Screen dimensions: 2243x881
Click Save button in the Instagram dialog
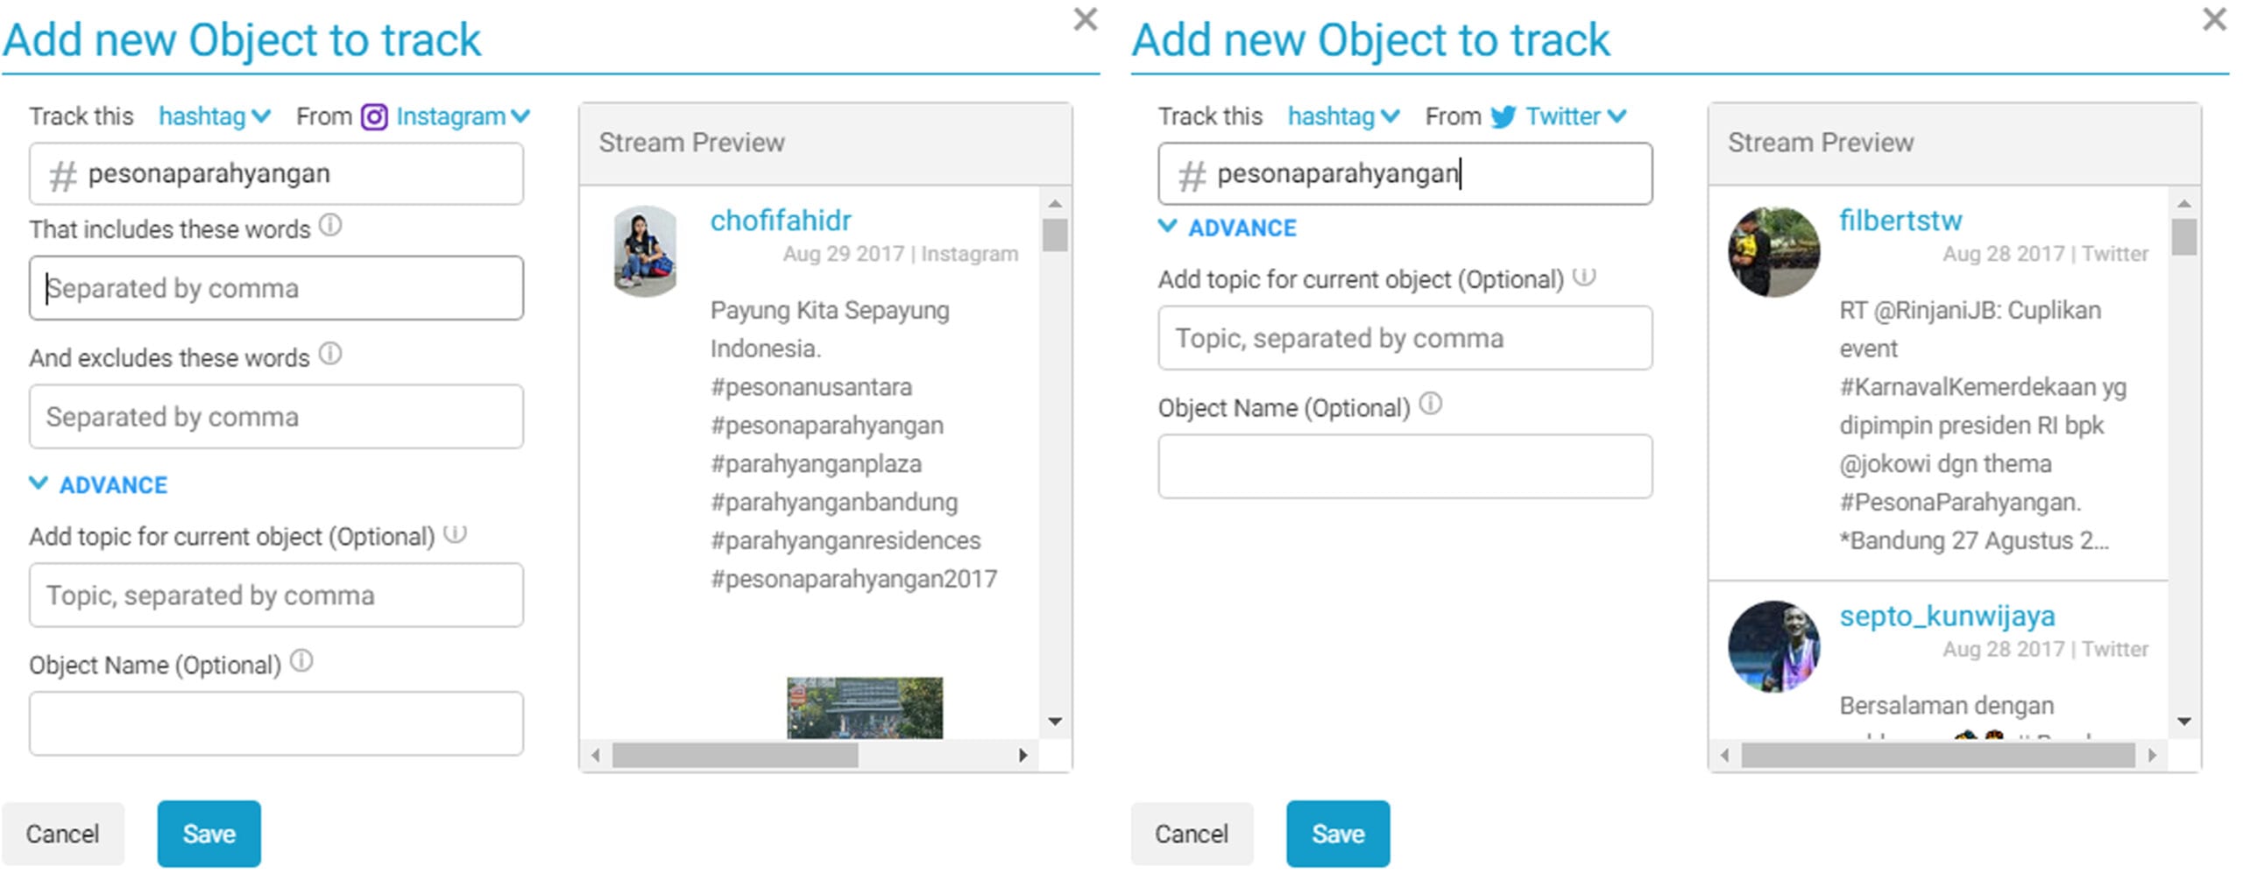coord(209,834)
